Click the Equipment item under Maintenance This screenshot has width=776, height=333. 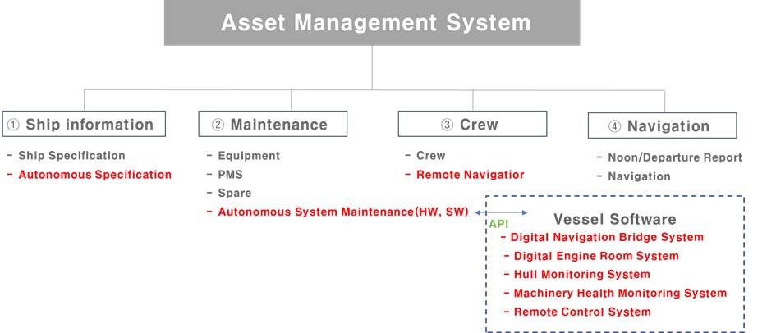click(249, 156)
